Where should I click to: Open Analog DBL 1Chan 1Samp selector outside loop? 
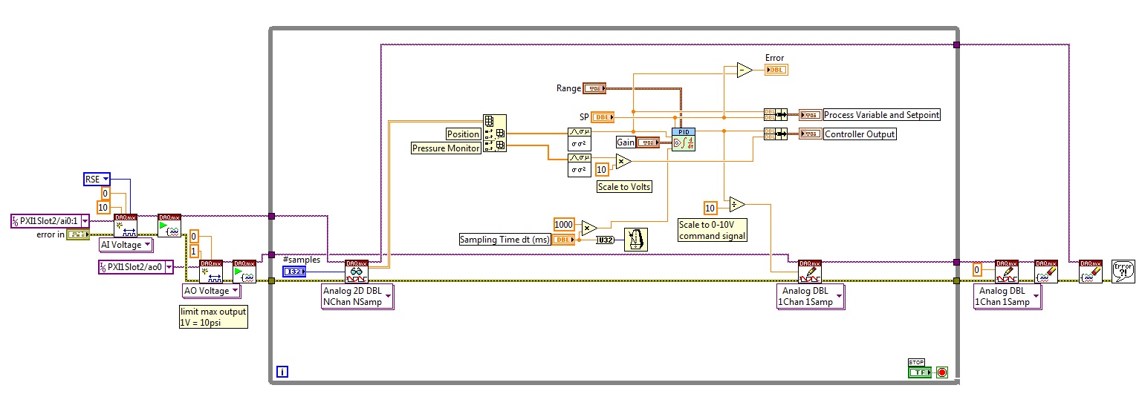1007,297
